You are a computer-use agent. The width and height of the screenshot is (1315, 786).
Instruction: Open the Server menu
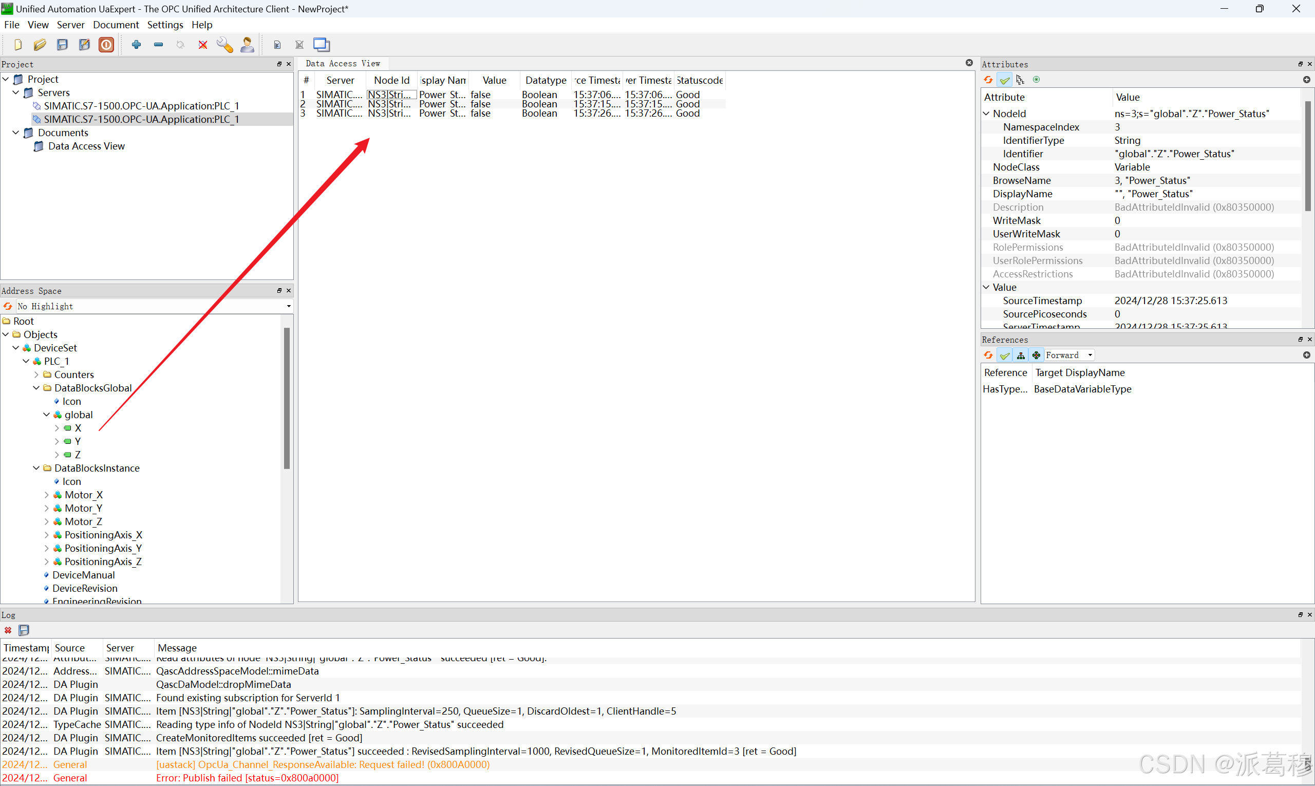[70, 25]
